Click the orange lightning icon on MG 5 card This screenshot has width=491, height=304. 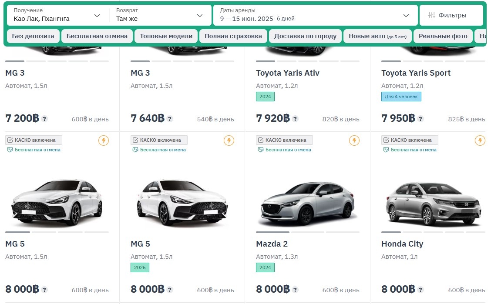click(103, 140)
